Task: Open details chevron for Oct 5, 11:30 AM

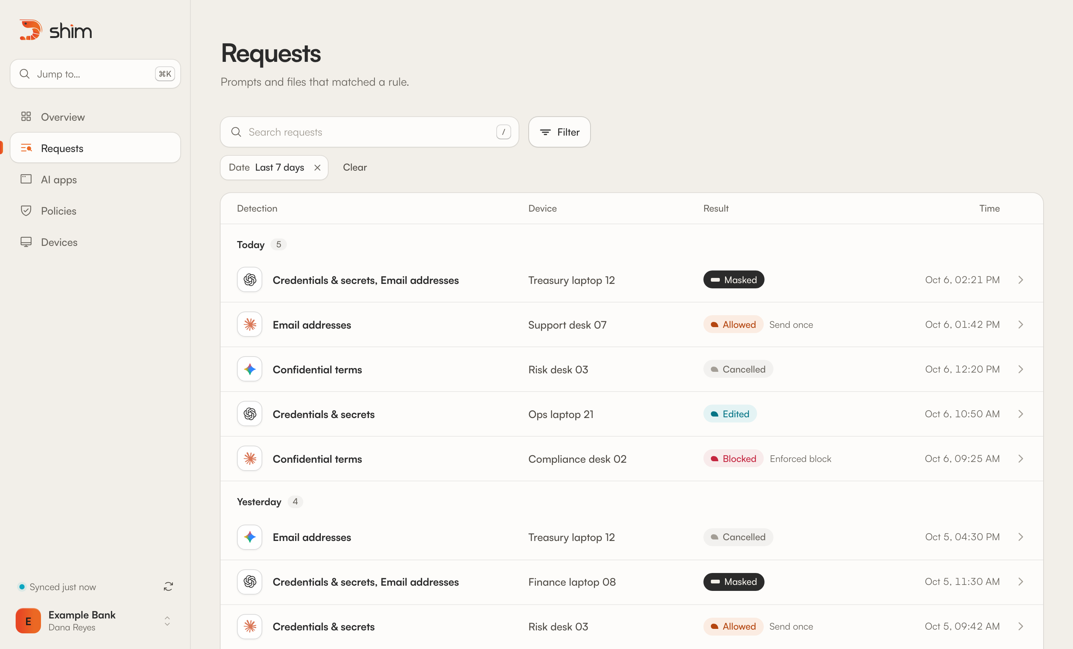Action: coord(1021,582)
